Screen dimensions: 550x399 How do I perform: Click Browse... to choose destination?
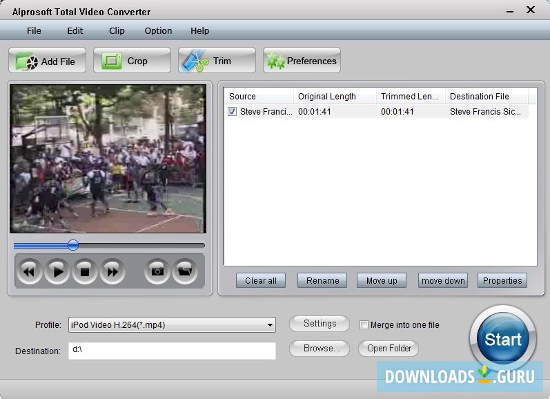pyautogui.click(x=320, y=349)
